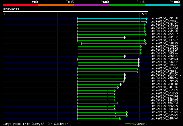Select the UniRef100_C4WYK0 label
The image size is (183, 126).
tap(164, 119)
